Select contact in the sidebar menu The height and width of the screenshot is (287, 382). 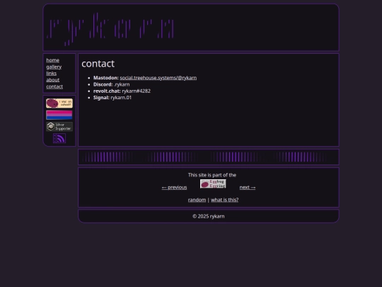click(54, 86)
